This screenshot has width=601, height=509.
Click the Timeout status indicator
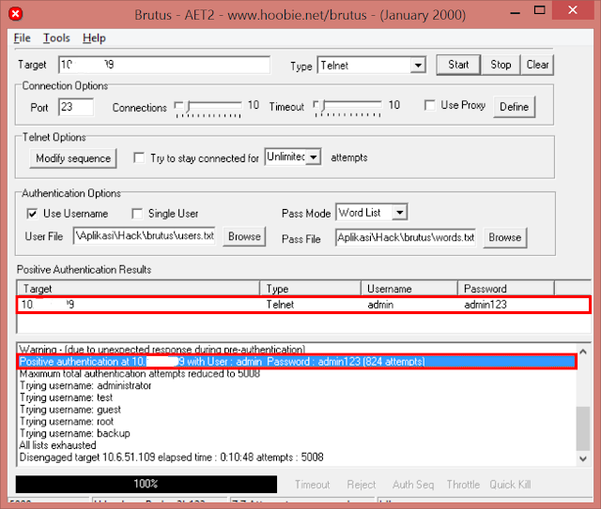[x=312, y=485]
